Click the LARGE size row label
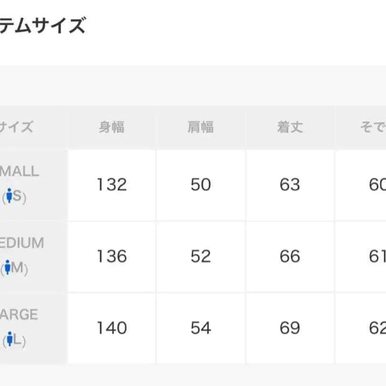 (x=19, y=314)
